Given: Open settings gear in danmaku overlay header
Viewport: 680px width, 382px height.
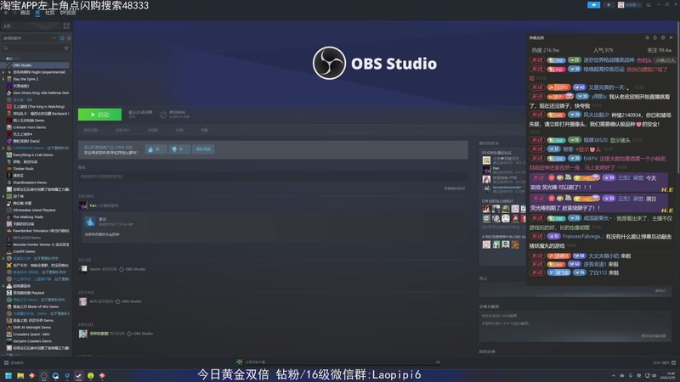Looking at the screenshot, I should click(663, 37).
